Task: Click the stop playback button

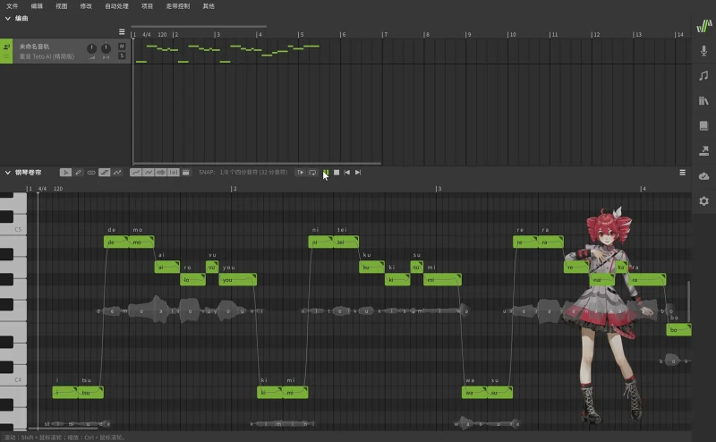Action: click(x=336, y=172)
